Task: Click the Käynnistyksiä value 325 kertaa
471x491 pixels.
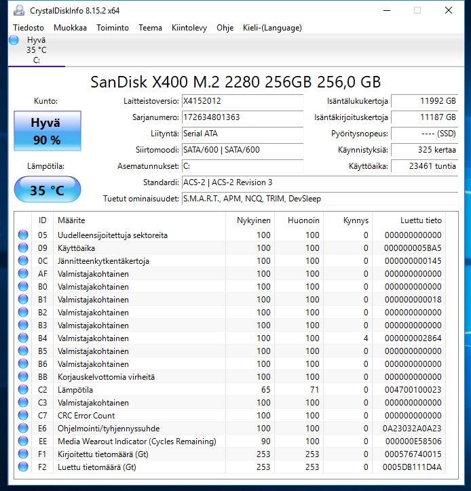Action: (x=424, y=150)
